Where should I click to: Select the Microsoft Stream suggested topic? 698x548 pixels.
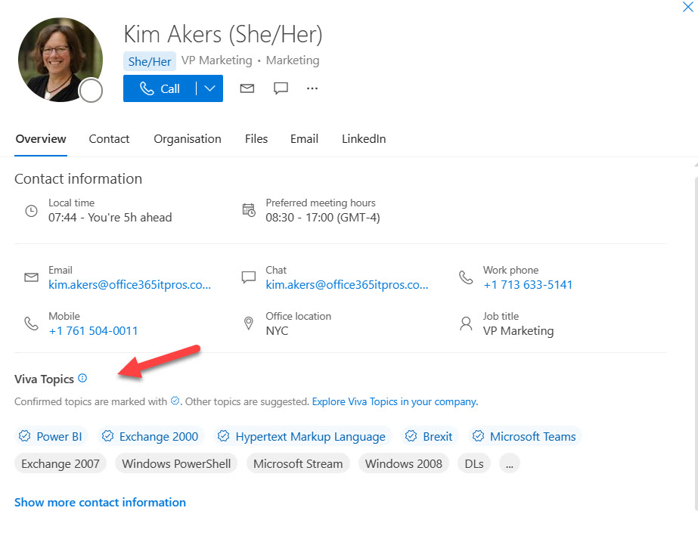pos(298,463)
